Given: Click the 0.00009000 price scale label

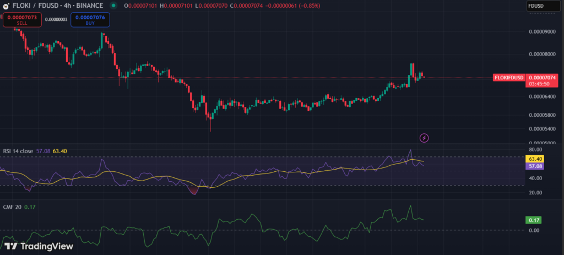Looking at the screenshot, I should coord(541,32).
